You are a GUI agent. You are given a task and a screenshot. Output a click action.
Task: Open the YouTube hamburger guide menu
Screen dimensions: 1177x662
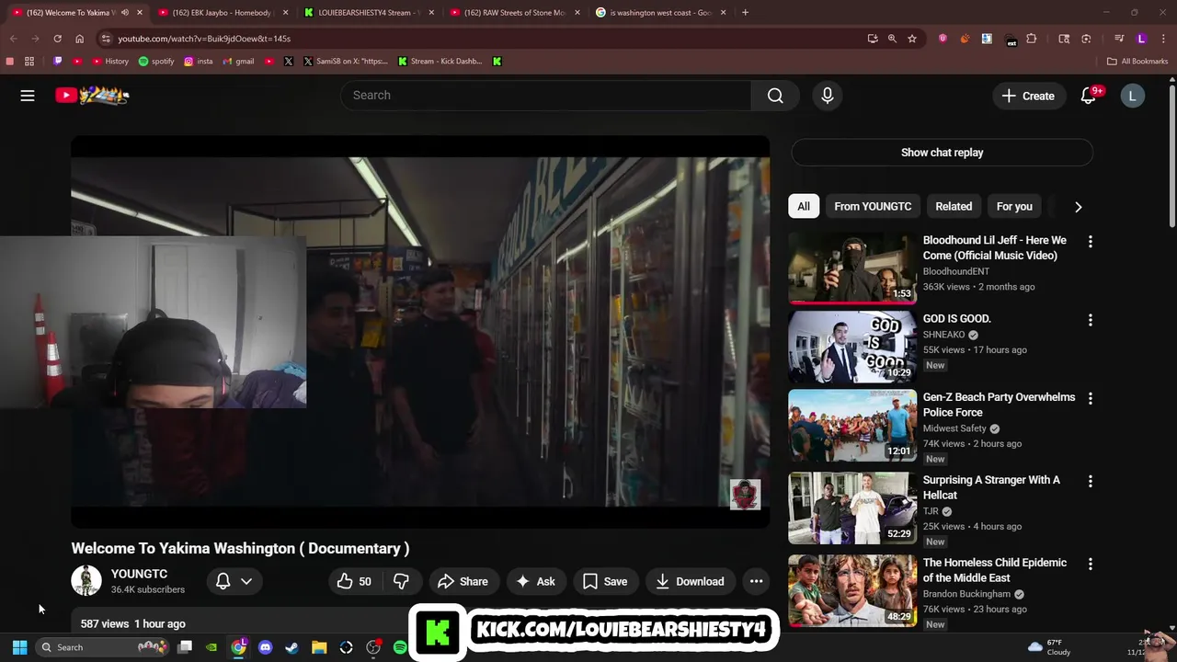tap(28, 96)
